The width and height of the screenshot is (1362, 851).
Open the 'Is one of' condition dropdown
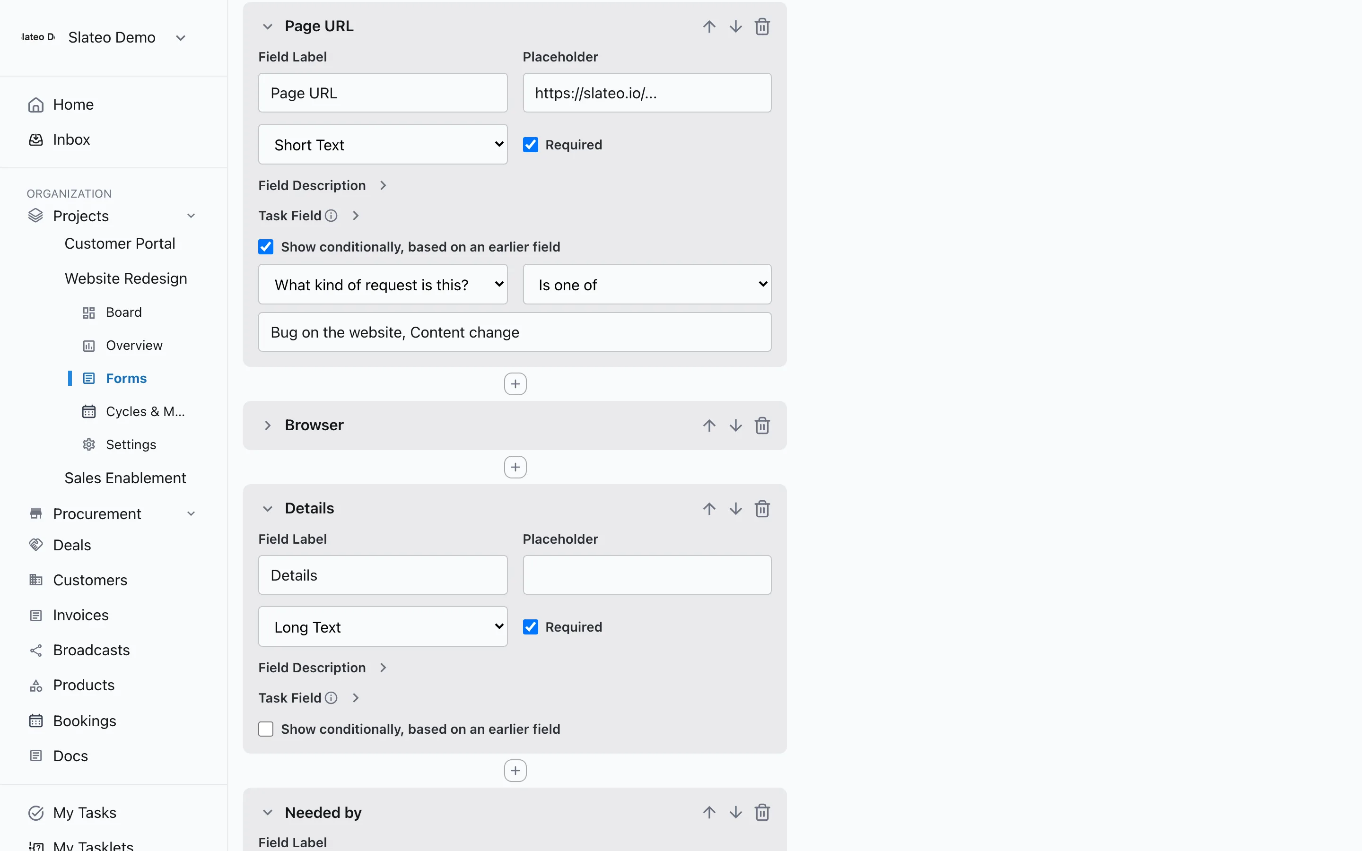(646, 285)
